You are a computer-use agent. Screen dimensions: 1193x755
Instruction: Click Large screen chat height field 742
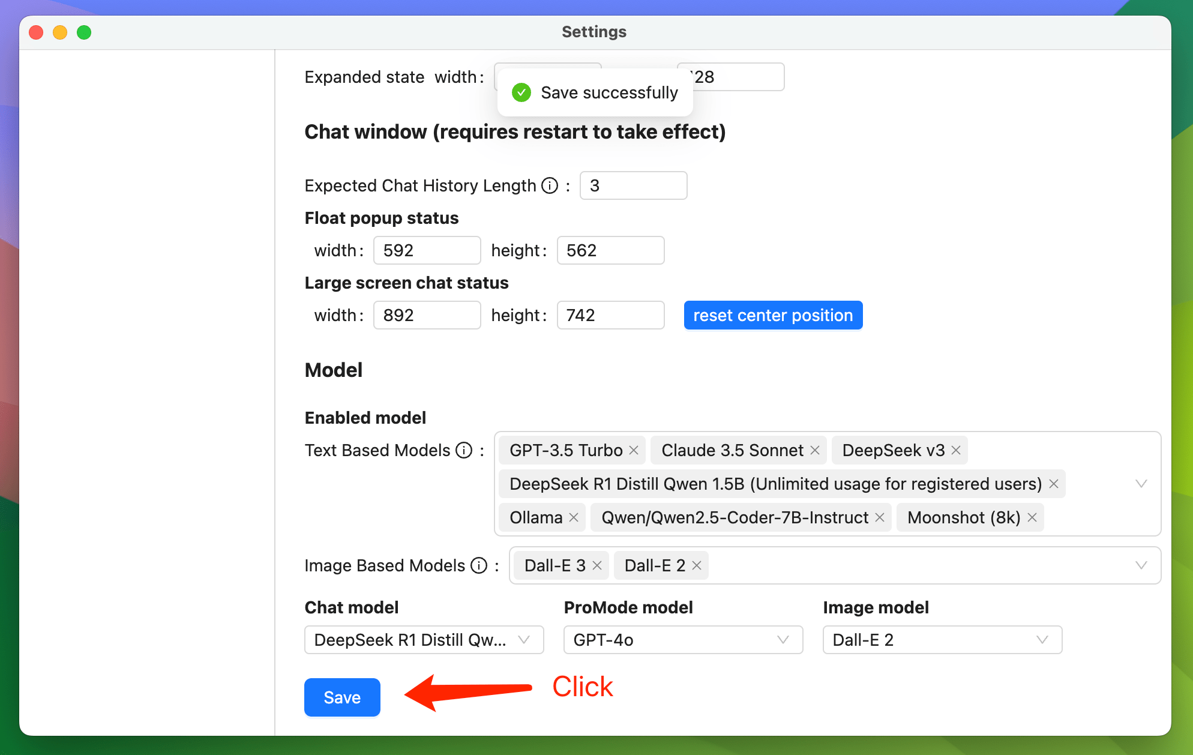[x=610, y=315]
